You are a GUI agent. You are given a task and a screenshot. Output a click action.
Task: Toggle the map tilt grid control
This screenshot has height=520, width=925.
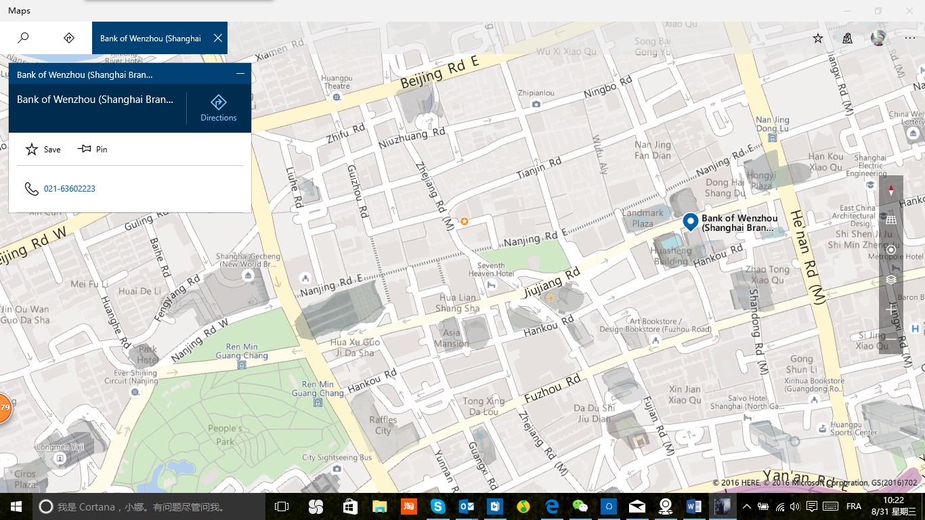coord(891,220)
